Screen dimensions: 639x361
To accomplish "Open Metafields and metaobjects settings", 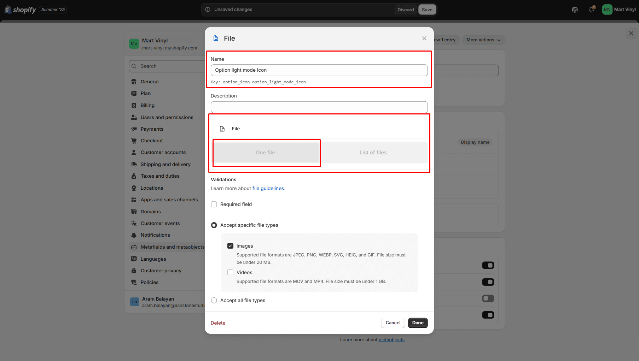I will [172, 247].
